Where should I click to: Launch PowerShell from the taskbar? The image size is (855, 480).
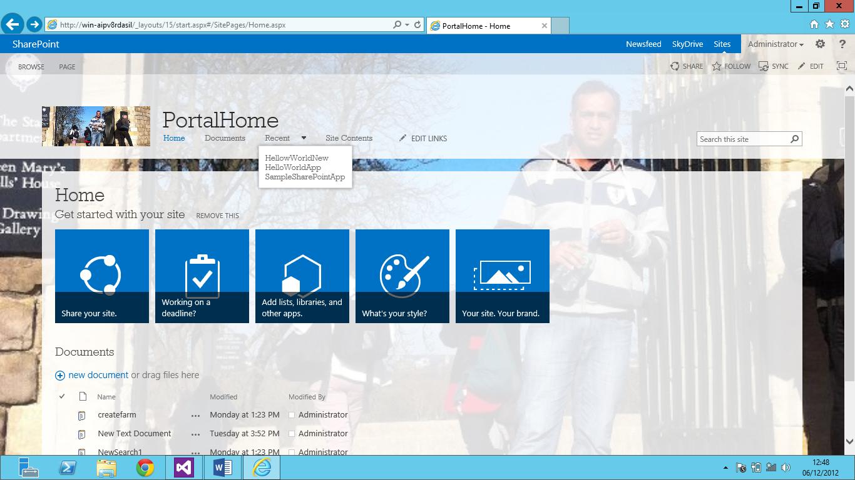(x=68, y=467)
